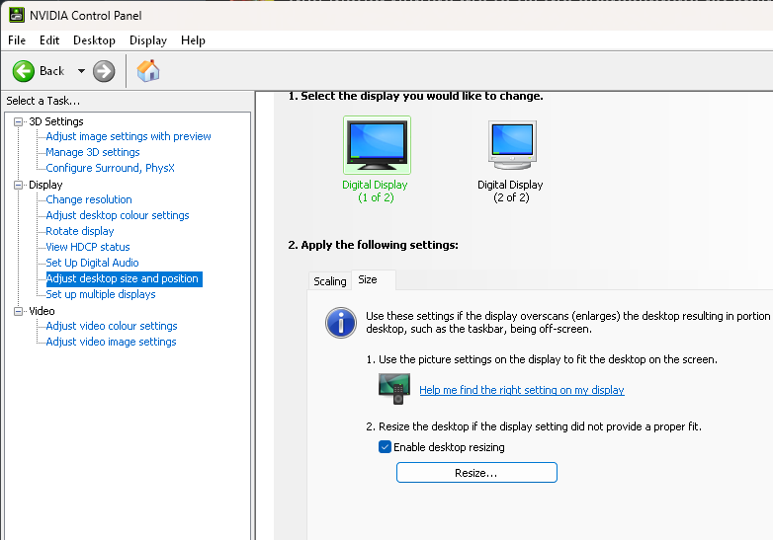Open Adjust video colour settings

tap(112, 326)
